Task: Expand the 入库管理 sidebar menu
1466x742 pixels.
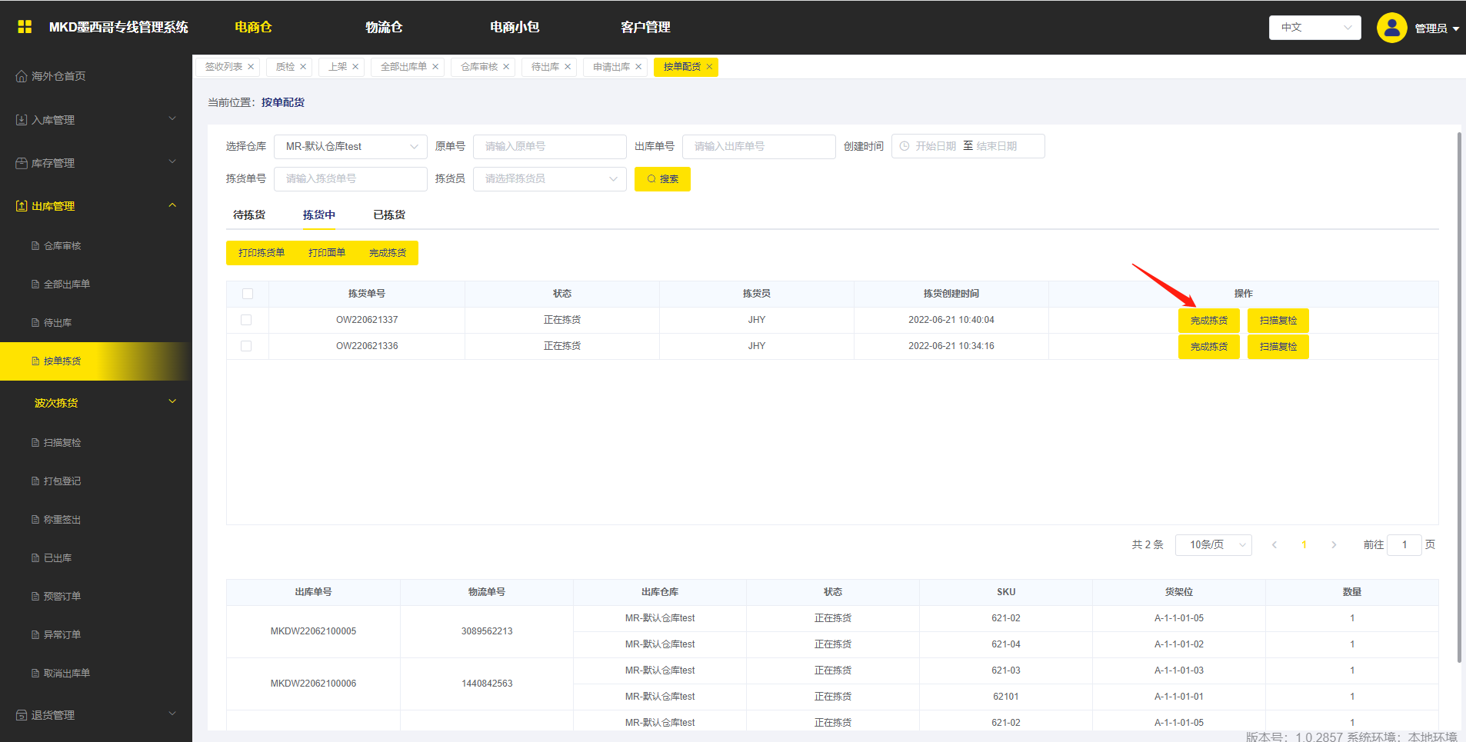Action: 95,120
